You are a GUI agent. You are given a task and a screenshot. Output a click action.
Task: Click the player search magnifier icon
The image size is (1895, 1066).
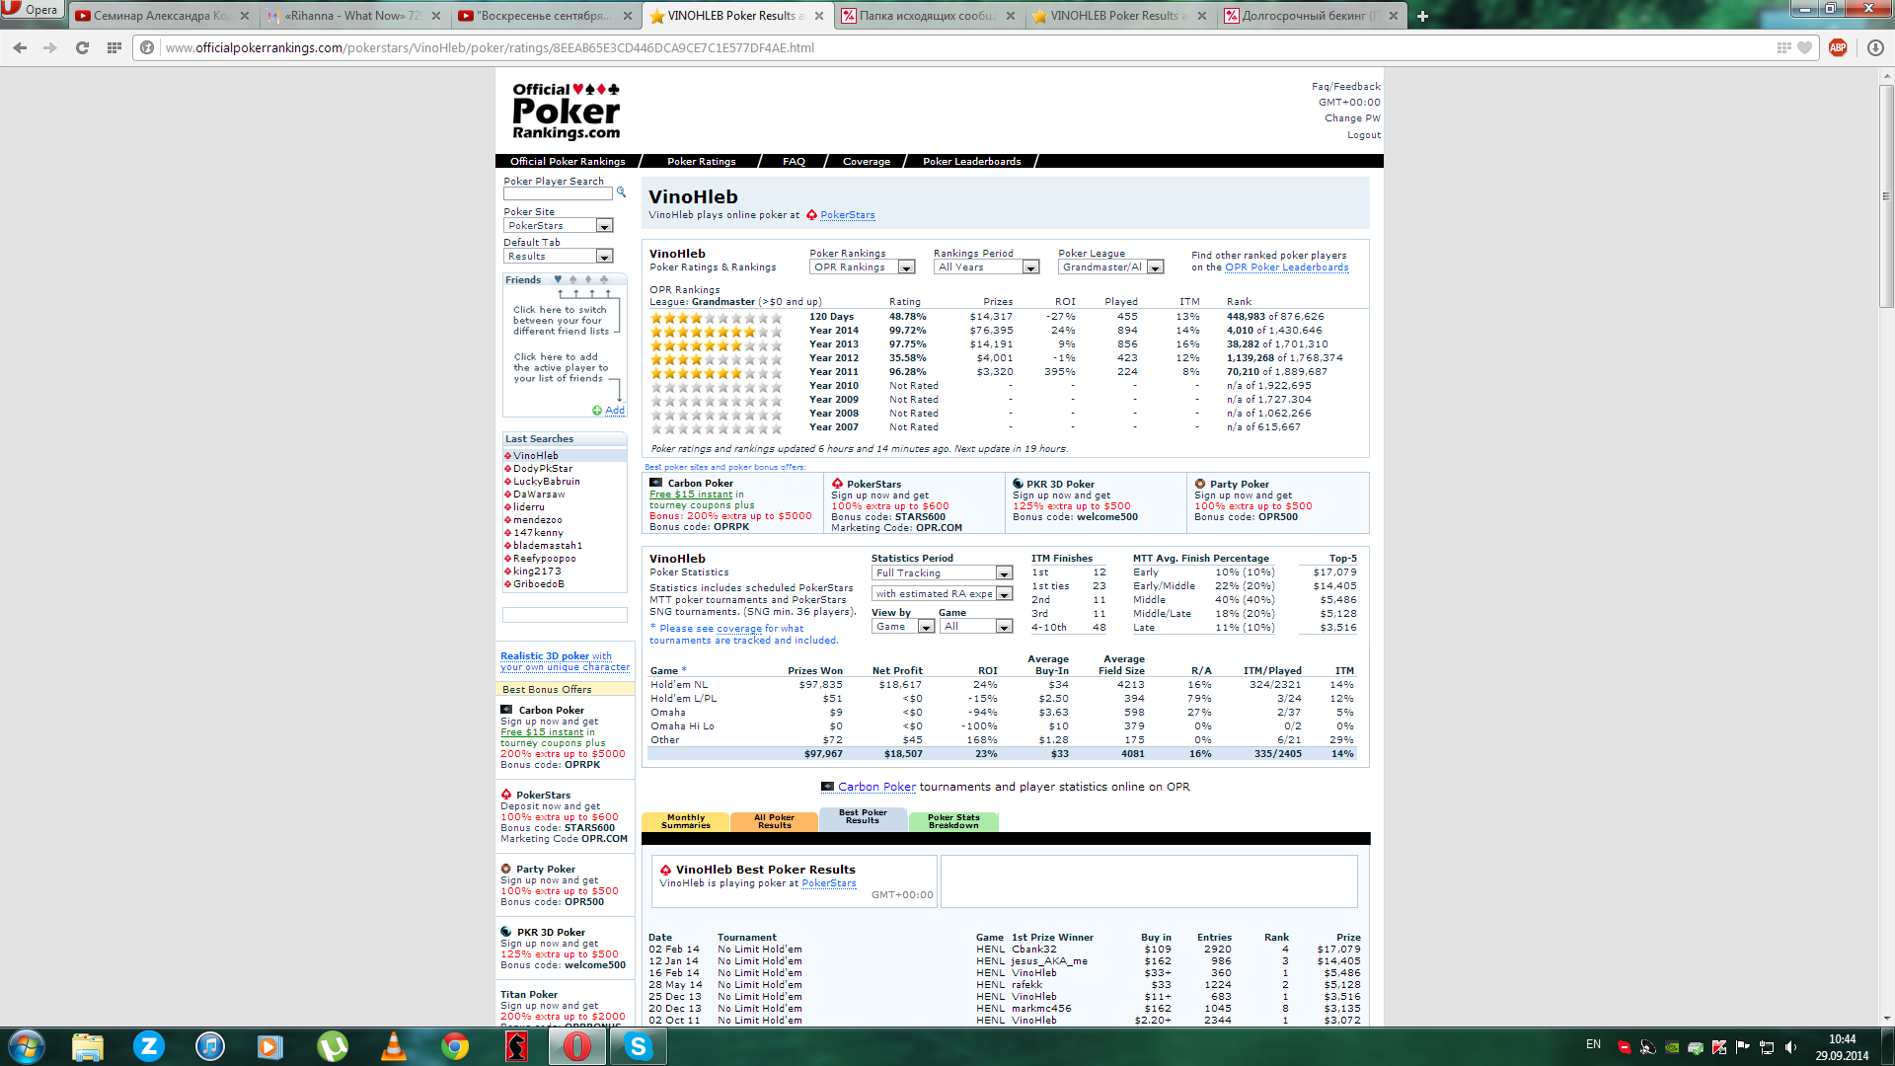pyautogui.click(x=621, y=192)
